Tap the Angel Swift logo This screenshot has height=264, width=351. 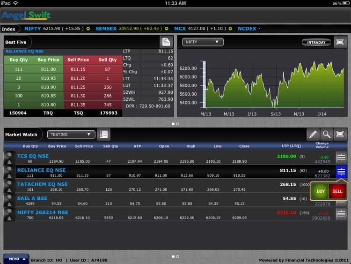pyautogui.click(x=26, y=15)
